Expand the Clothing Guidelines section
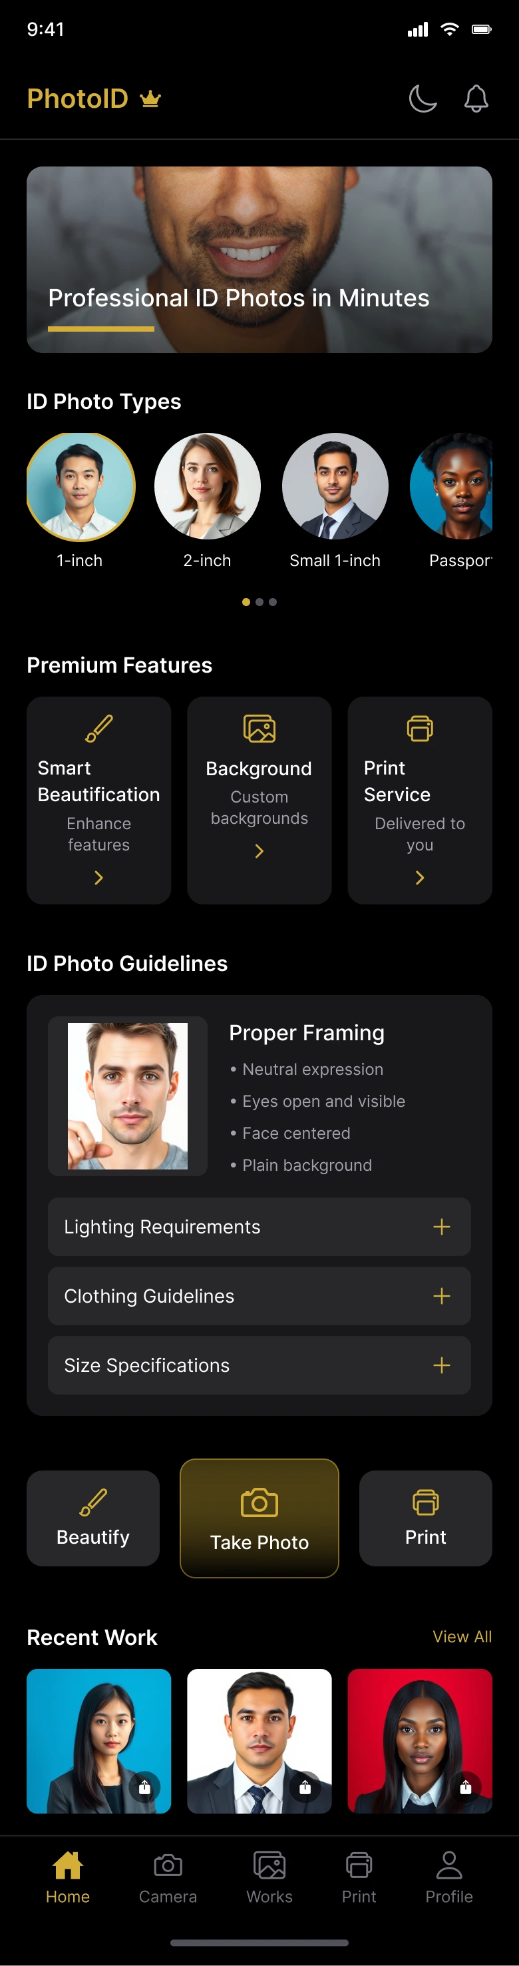519x1966 pixels. (x=259, y=1296)
